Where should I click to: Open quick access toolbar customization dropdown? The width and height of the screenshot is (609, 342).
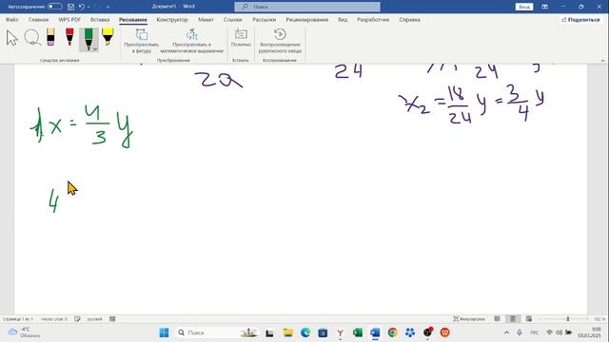[x=108, y=7]
